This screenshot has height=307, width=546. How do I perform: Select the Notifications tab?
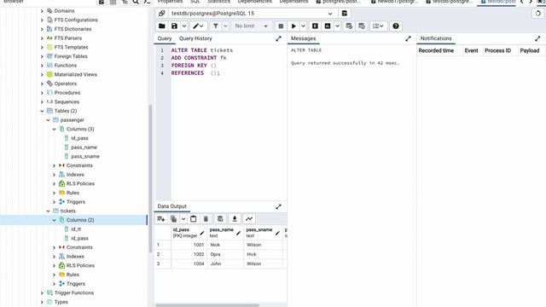[x=436, y=38]
